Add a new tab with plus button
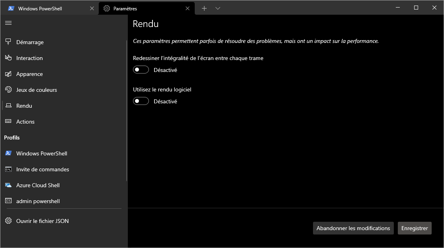The height and width of the screenshot is (248, 444). point(204,8)
